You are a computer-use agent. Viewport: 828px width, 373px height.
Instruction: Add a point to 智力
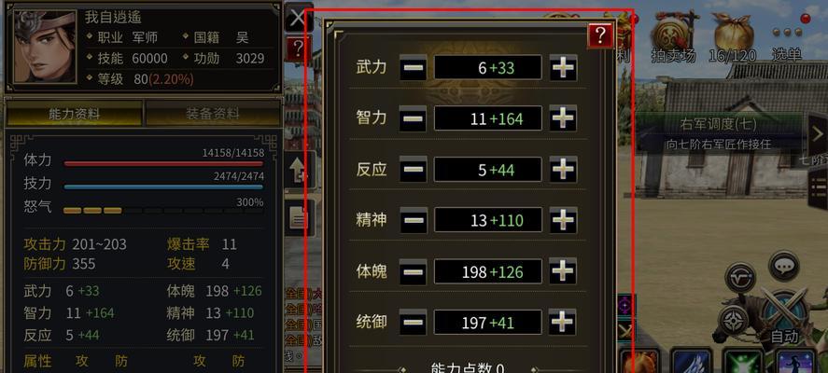click(563, 118)
